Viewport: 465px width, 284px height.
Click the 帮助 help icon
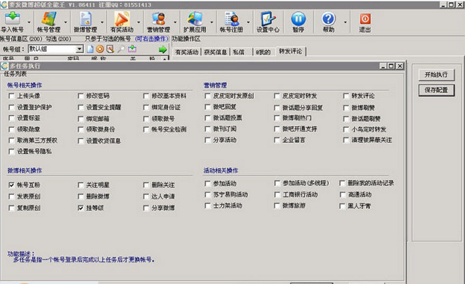329,19
